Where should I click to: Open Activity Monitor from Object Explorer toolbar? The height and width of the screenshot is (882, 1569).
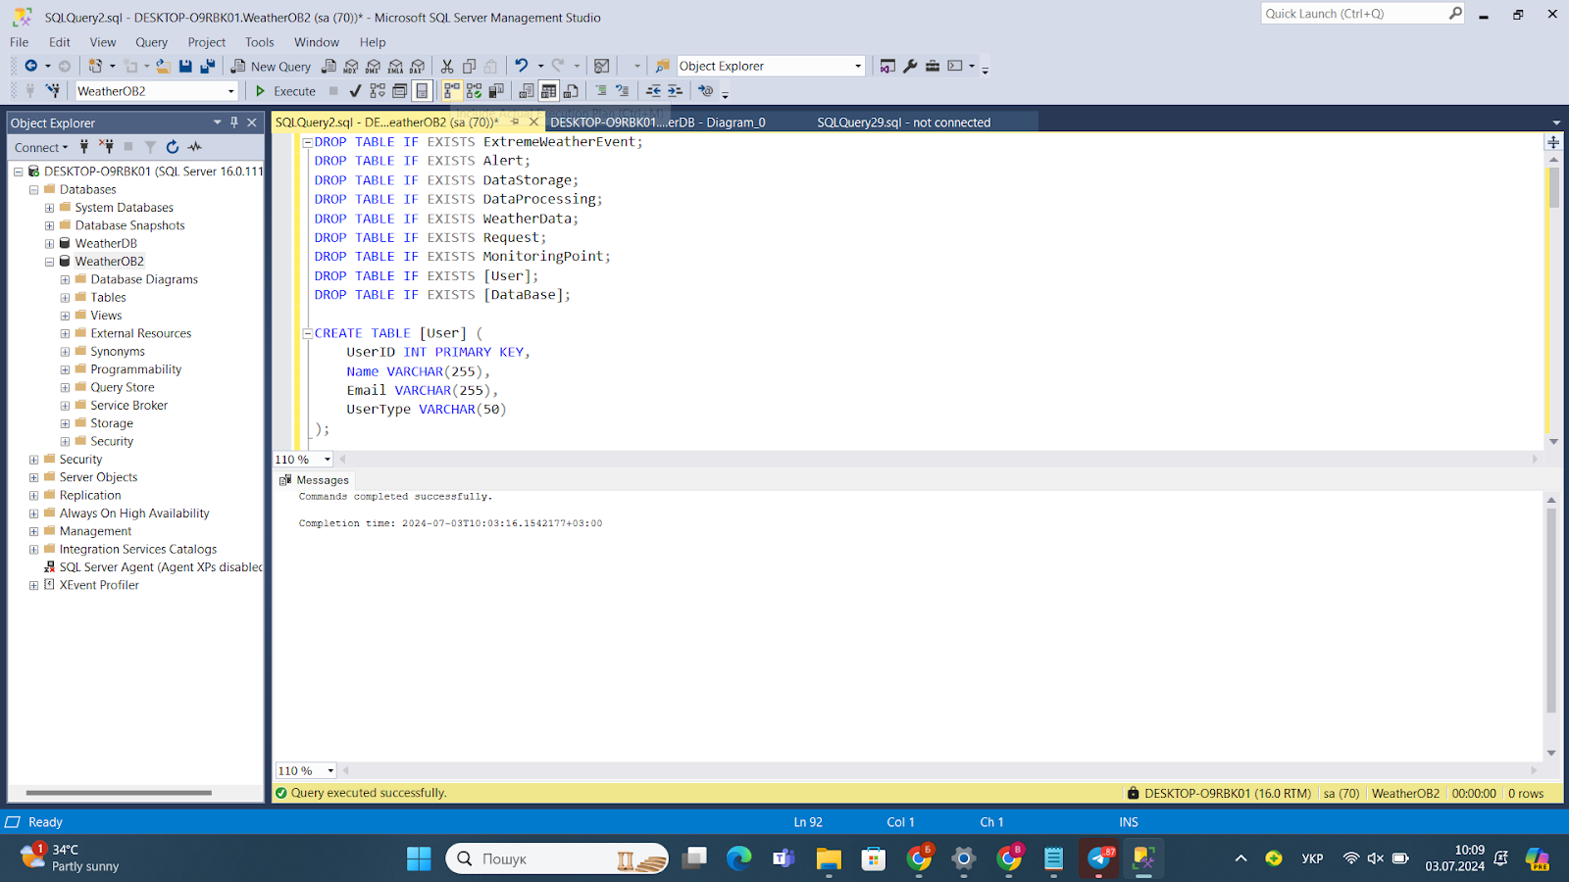pyautogui.click(x=195, y=147)
